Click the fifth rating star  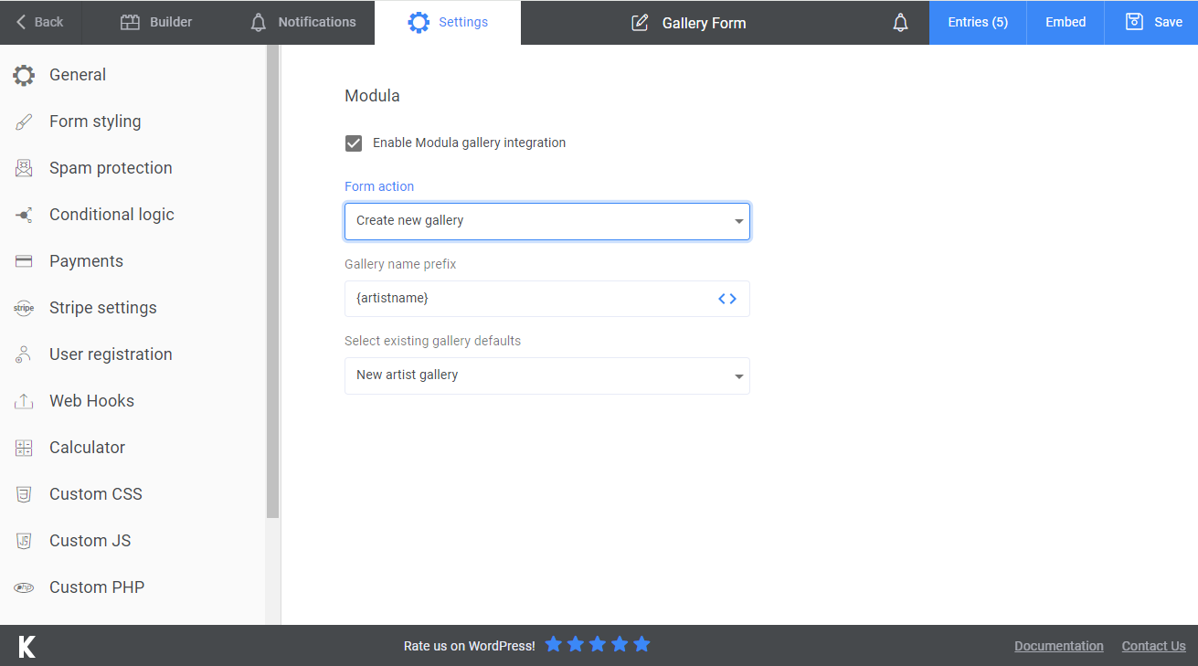[641, 644]
